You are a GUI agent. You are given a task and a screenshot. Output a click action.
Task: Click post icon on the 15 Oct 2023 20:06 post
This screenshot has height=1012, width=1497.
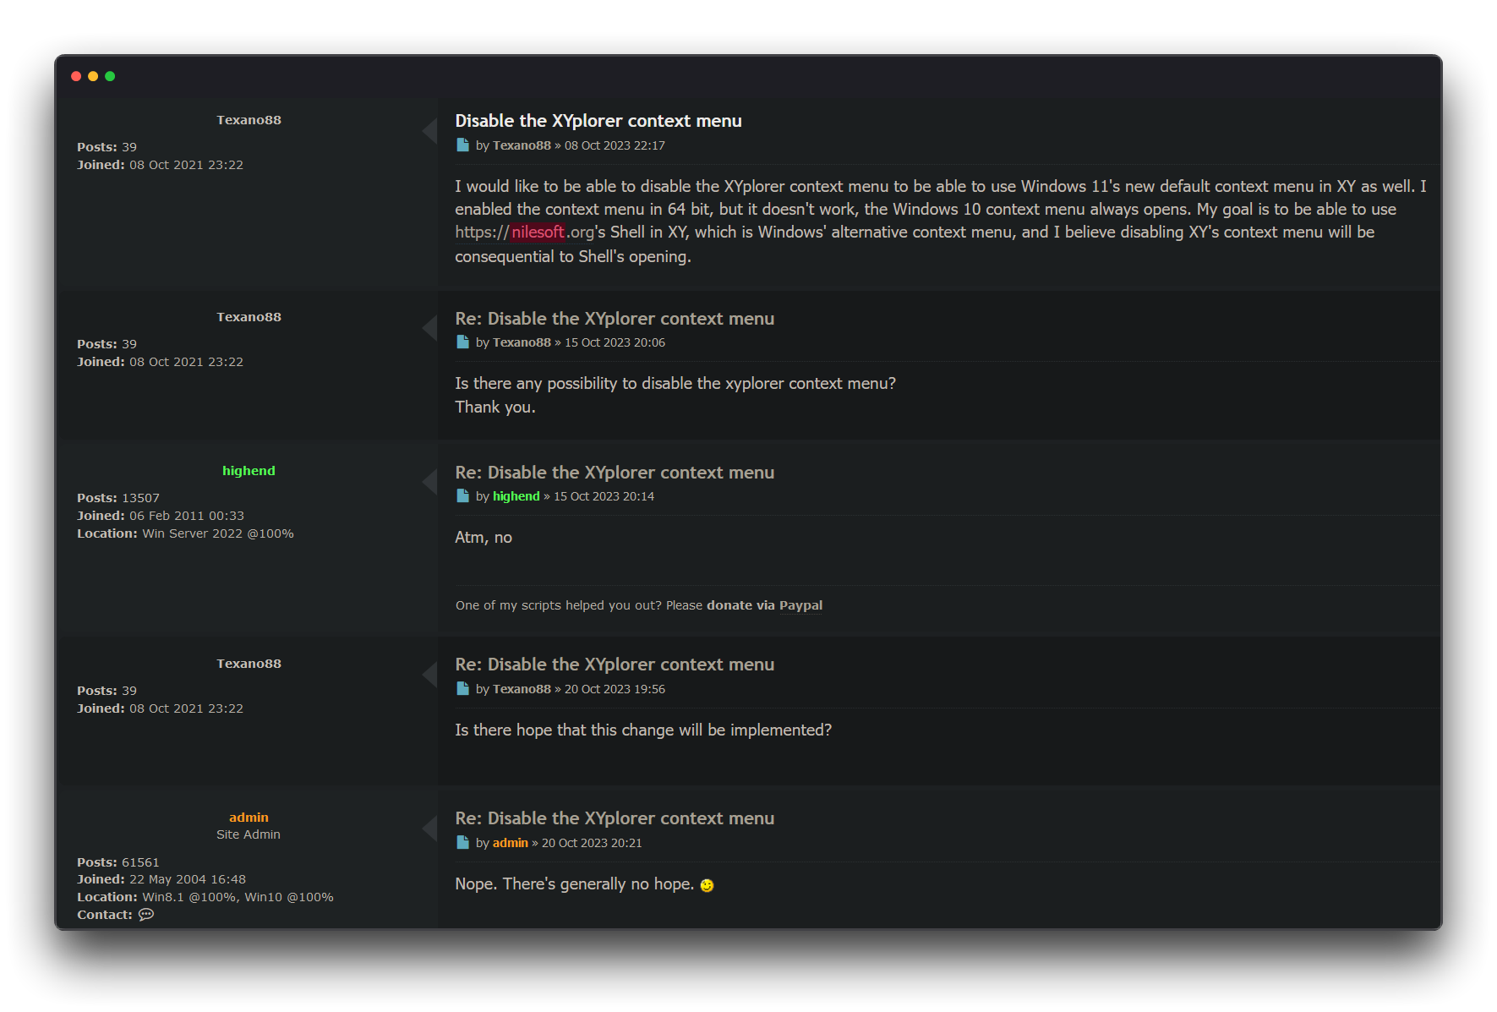(462, 342)
